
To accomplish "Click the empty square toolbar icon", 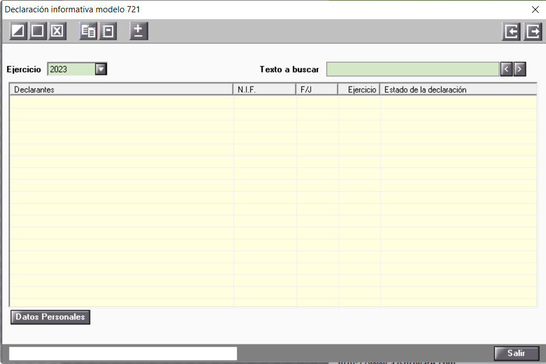I will pos(37,31).
